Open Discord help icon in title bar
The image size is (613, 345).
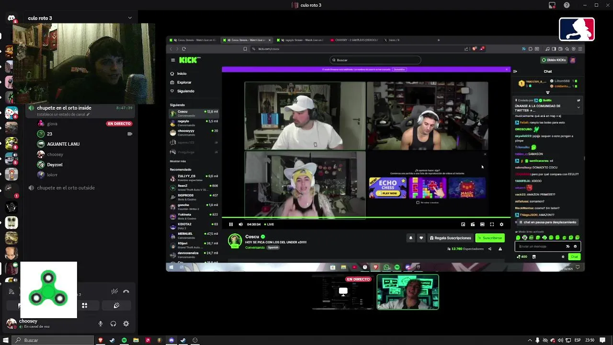[x=567, y=5]
